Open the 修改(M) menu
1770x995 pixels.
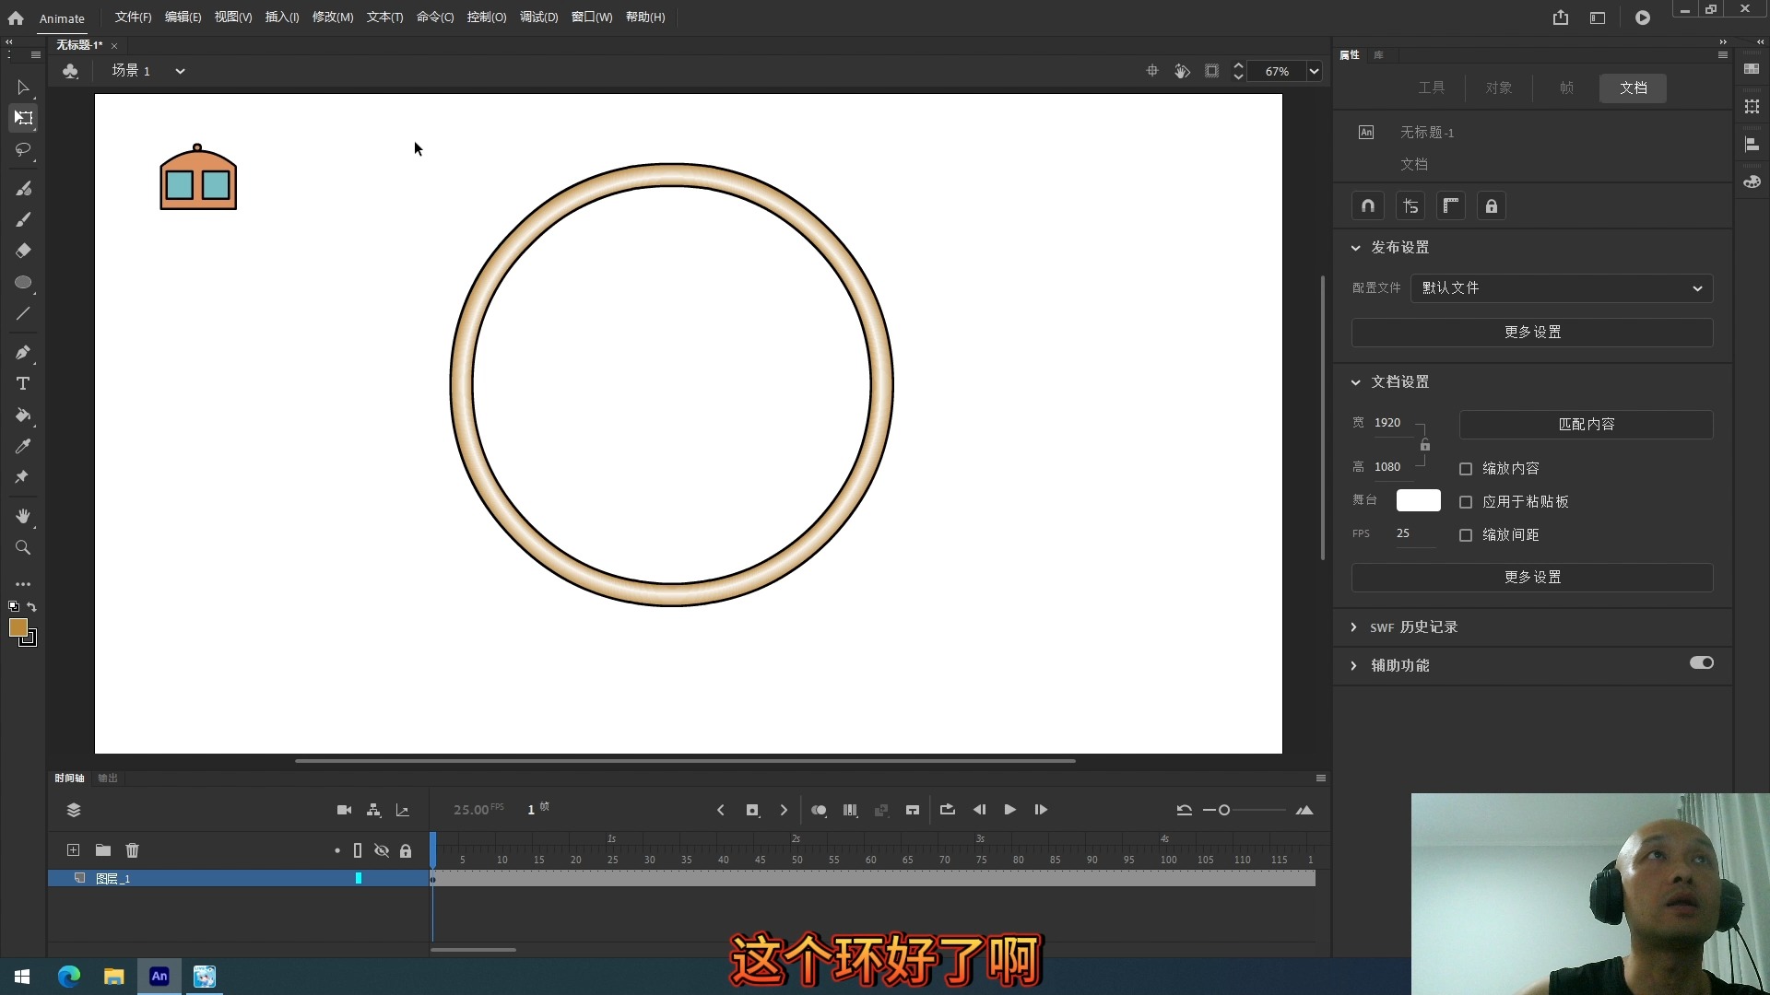click(332, 17)
